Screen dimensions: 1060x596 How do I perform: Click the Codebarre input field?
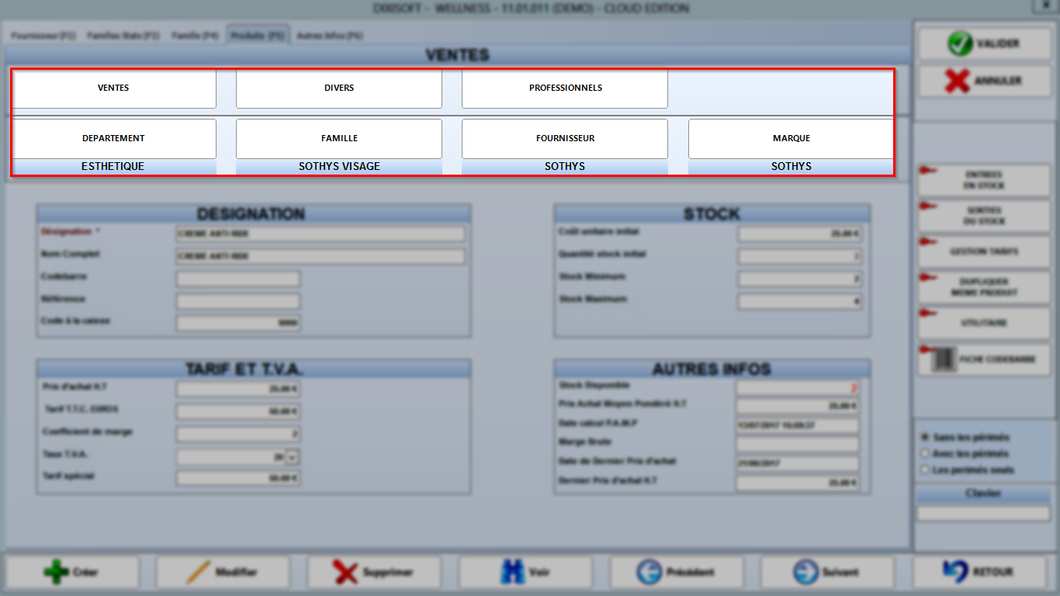point(238,279)
